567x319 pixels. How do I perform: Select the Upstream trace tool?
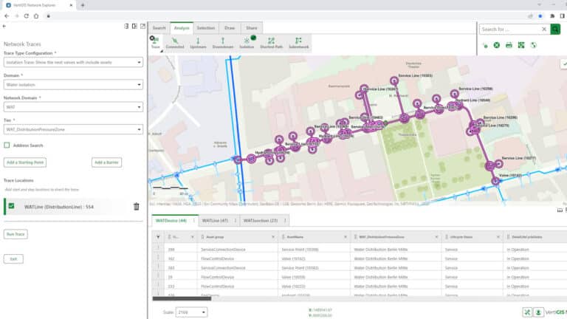[198, 42]
